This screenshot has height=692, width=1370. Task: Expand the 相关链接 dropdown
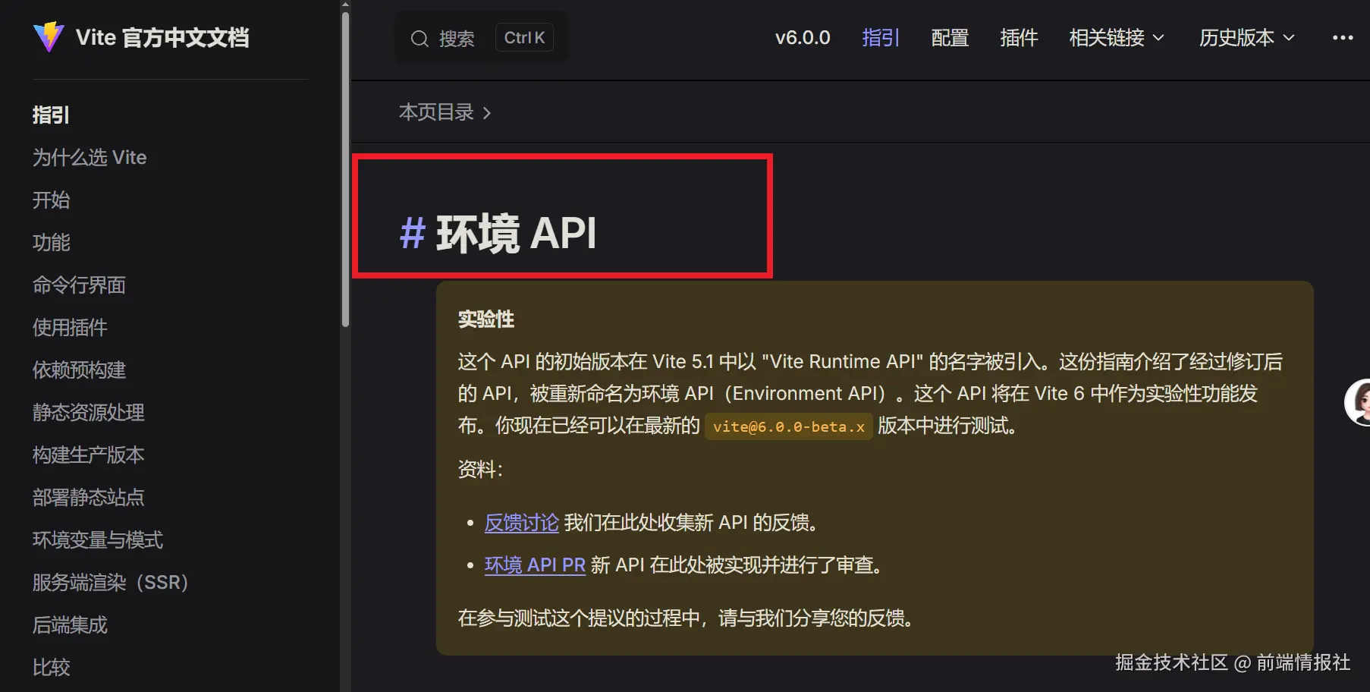[x=1115, y=38]
